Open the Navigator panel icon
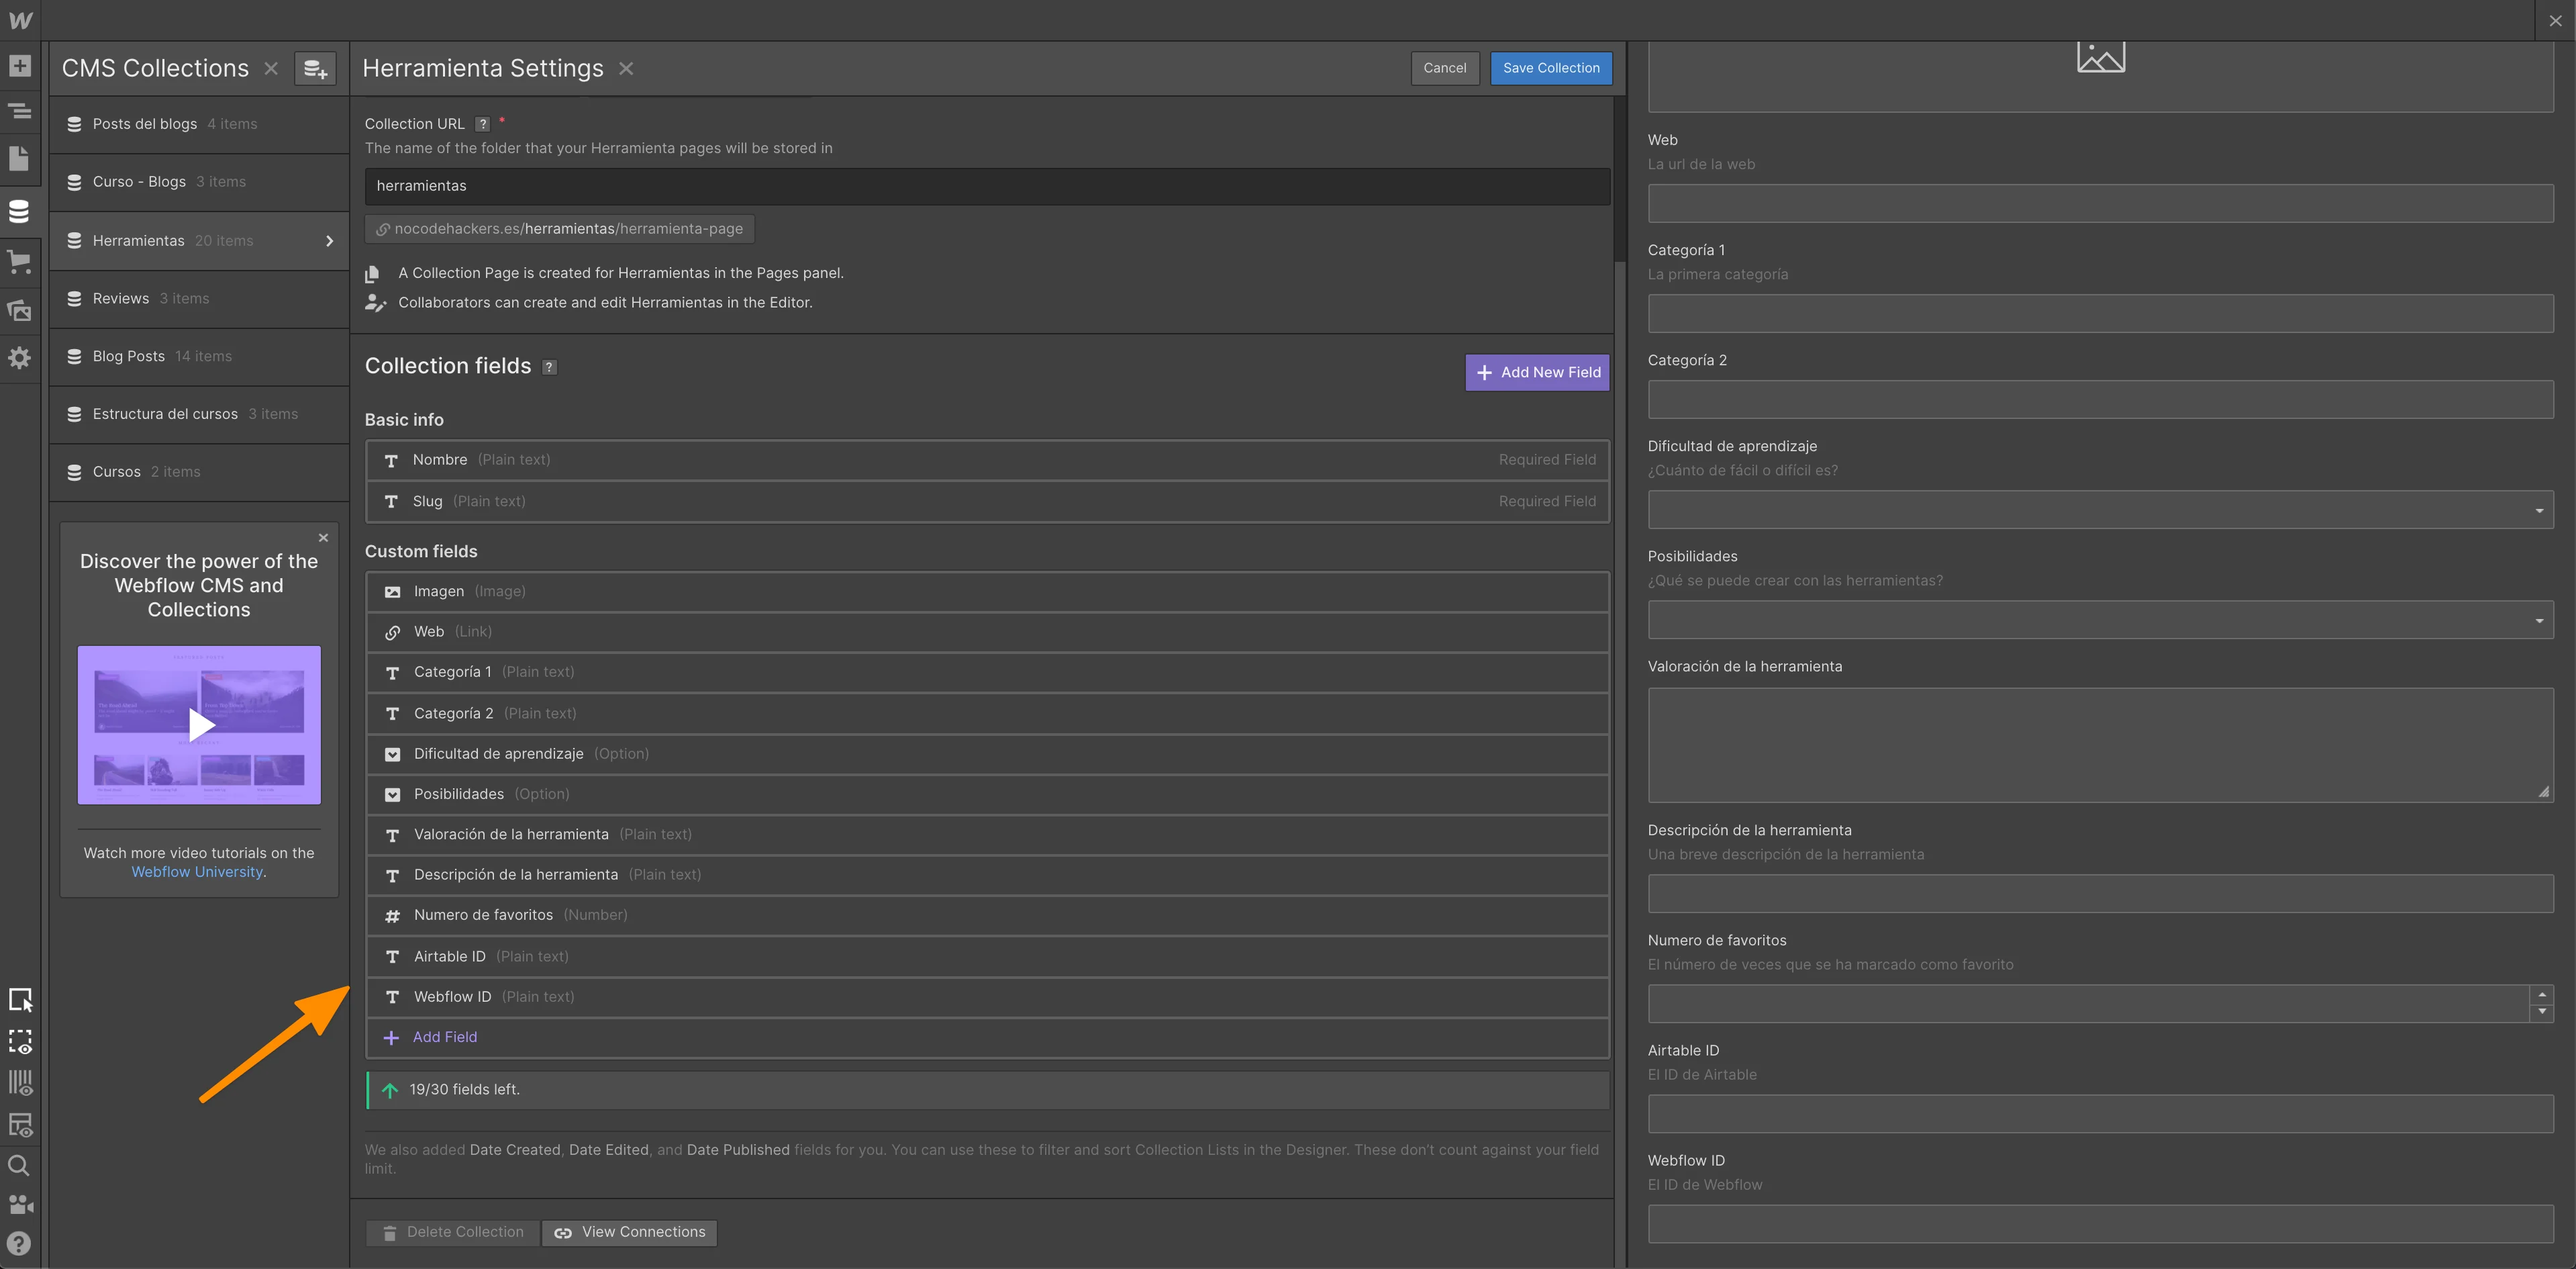Viewport: 2576px width, 1269px height. [x=20, y=111]
